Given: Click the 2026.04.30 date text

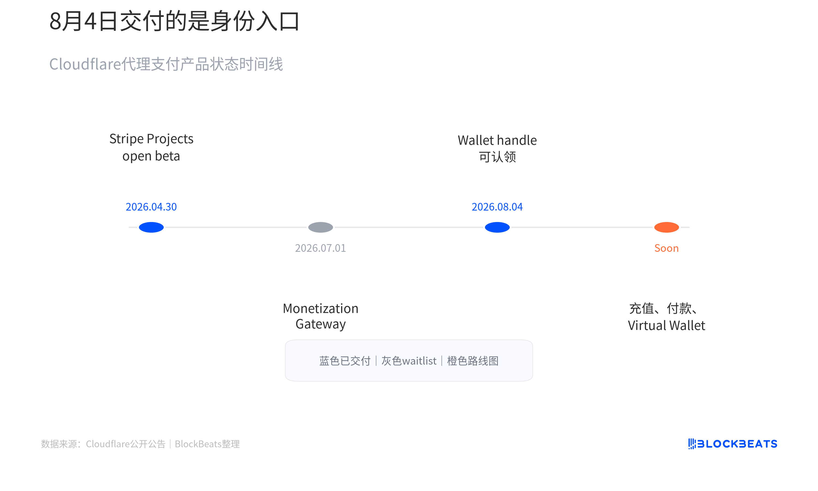Looking at the screenshot, I should tap(151, 207).
